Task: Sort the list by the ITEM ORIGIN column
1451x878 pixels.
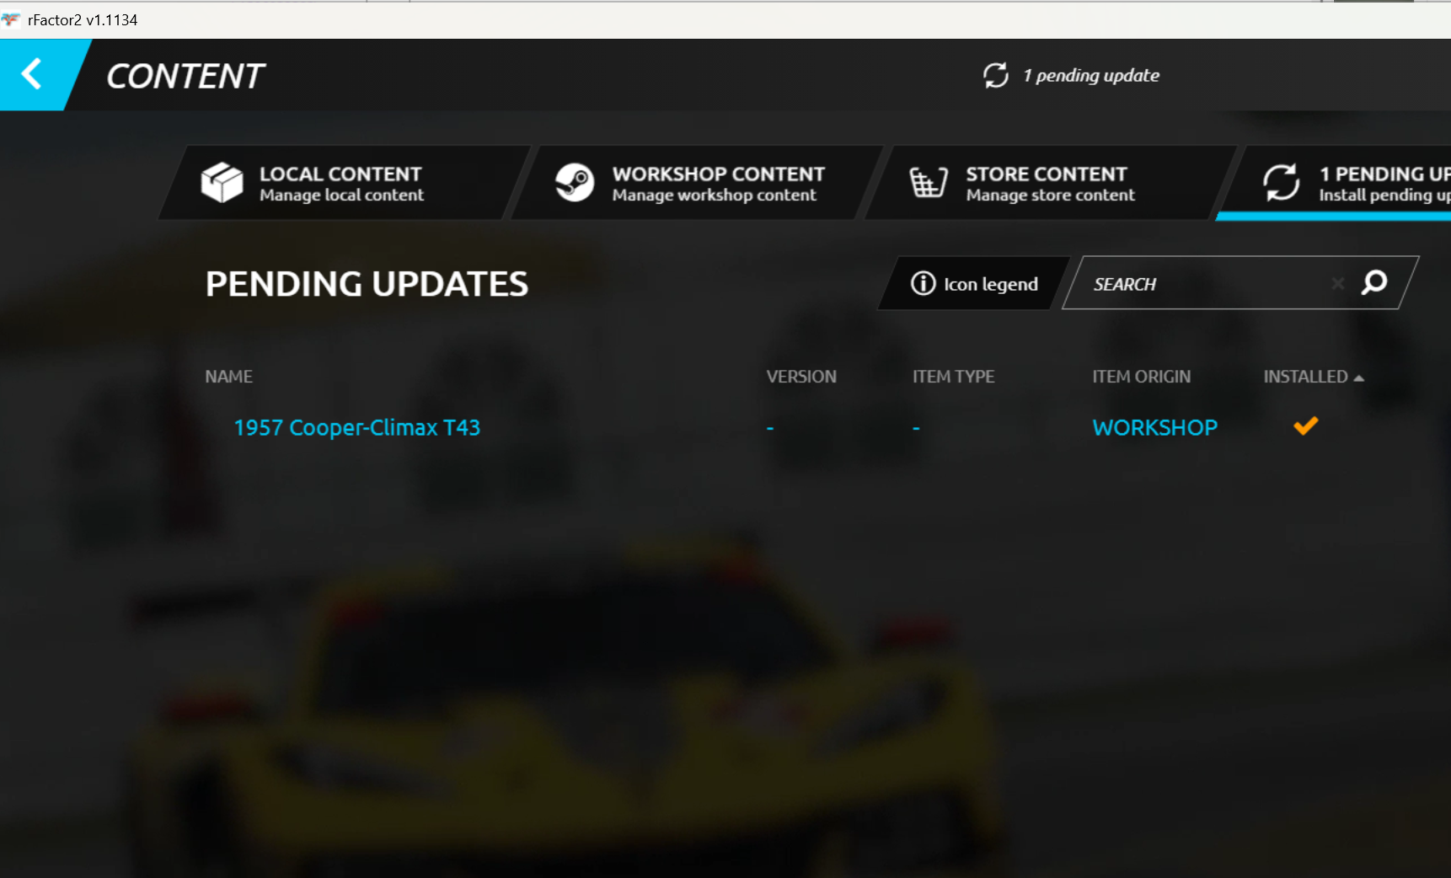Action: click(x=1141, y=377)
